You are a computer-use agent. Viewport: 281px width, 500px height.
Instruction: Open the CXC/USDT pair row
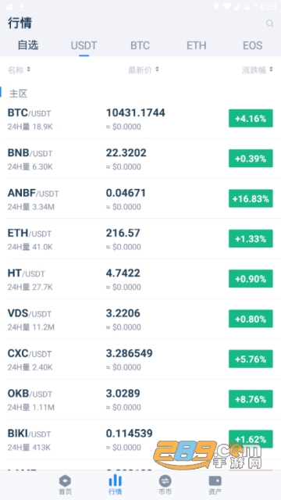(140, 359)
